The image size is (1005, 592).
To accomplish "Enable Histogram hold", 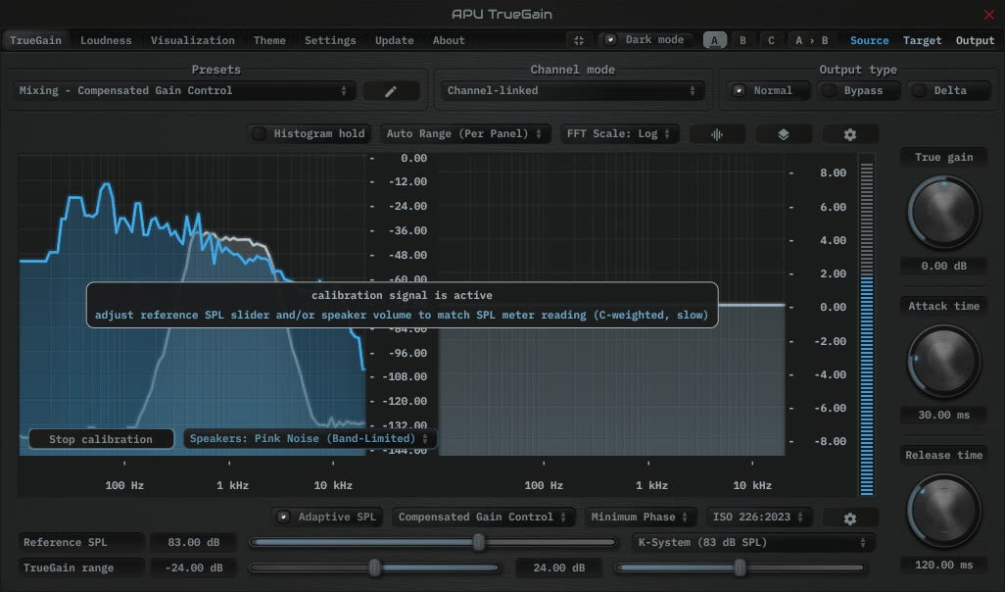I will tap(309, 133).
